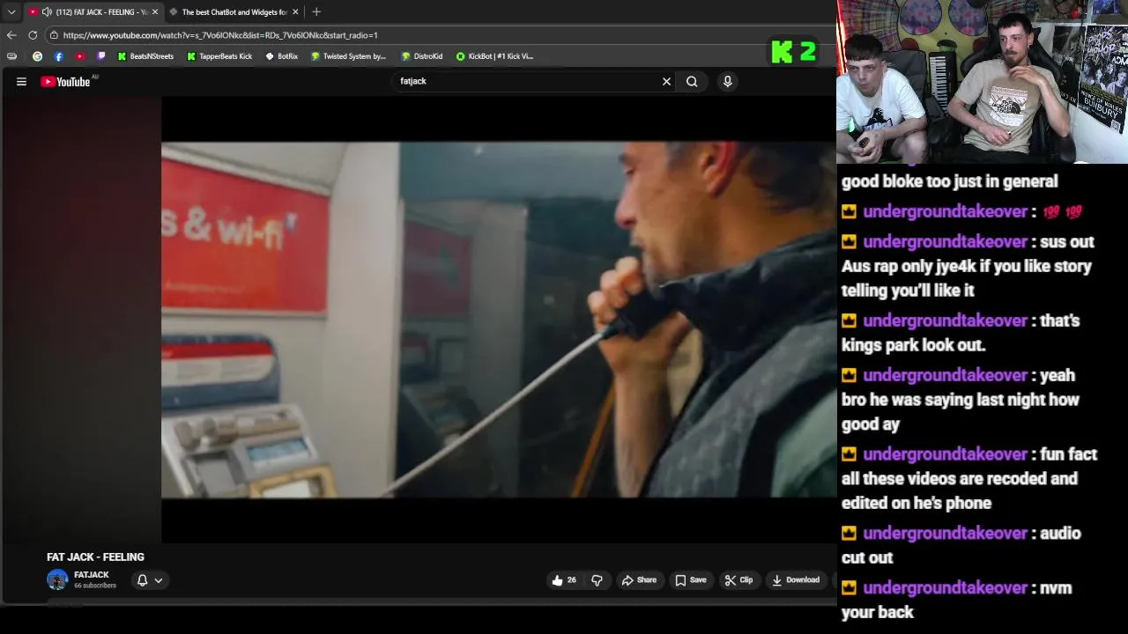Image resolution: width=1128 pixels, height=634 pixels.
Task: Switch to The best ChatBot and Widgets tab
Action: 234,12
